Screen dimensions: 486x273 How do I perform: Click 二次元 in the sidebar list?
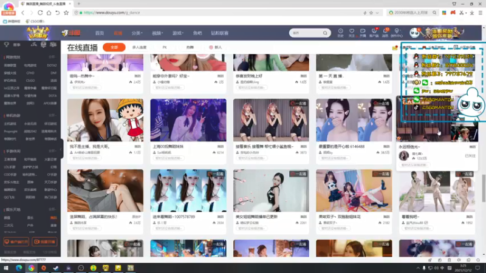click(9, 225)
